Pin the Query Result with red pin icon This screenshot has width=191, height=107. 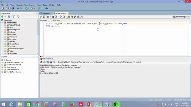tap(41, 62)
